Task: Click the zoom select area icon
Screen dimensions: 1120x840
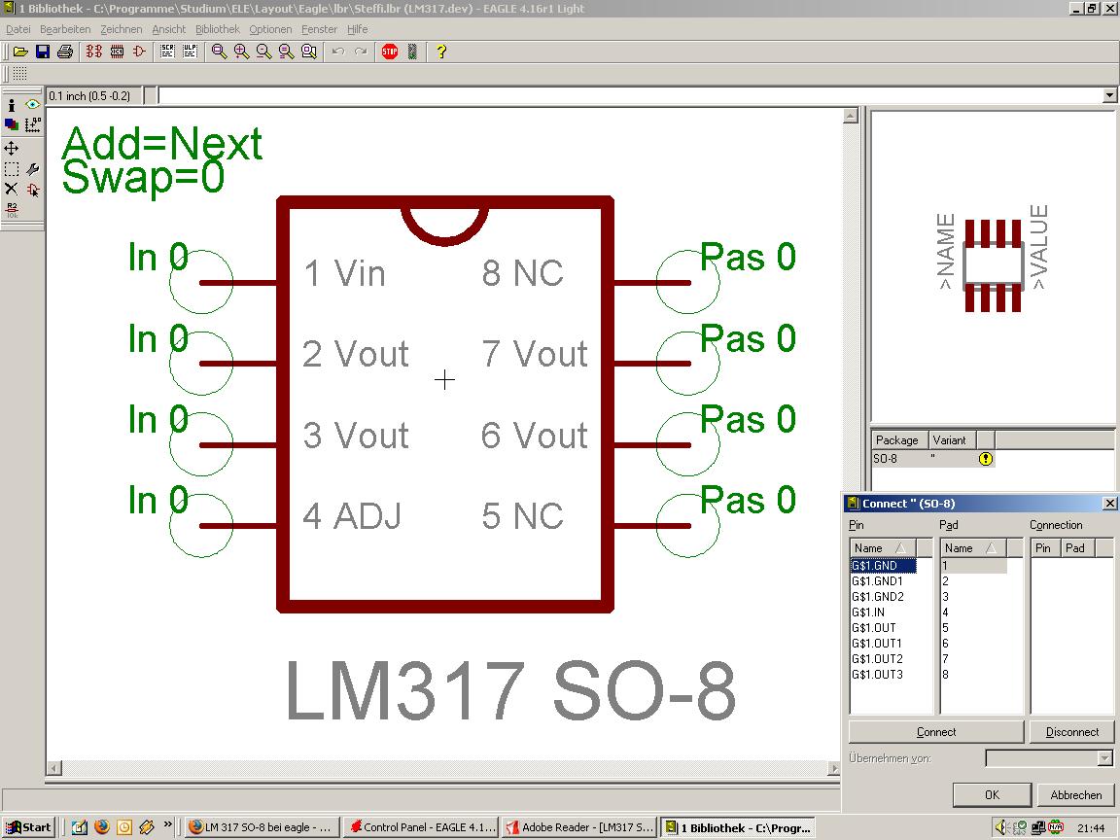Action: pos(308,52)
